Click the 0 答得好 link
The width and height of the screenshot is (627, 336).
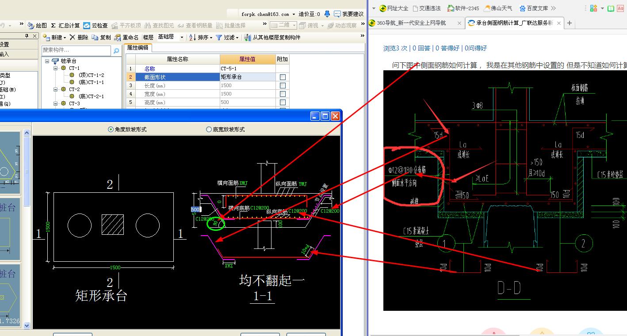coord(447,48)
